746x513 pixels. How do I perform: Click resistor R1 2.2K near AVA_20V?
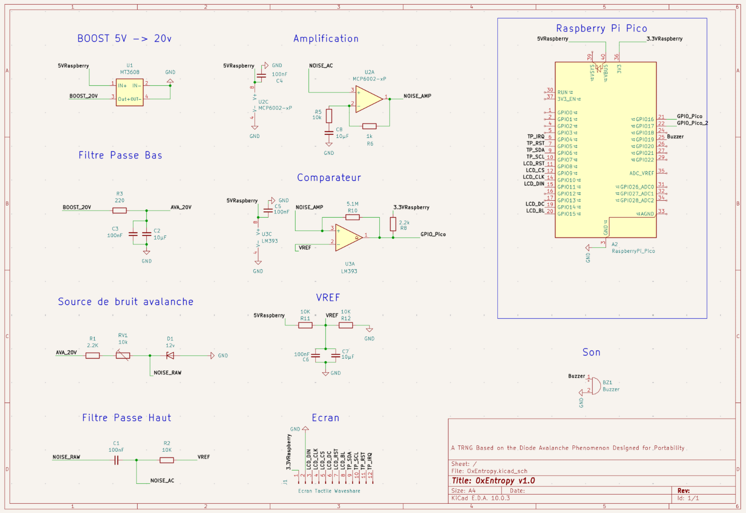92,356
